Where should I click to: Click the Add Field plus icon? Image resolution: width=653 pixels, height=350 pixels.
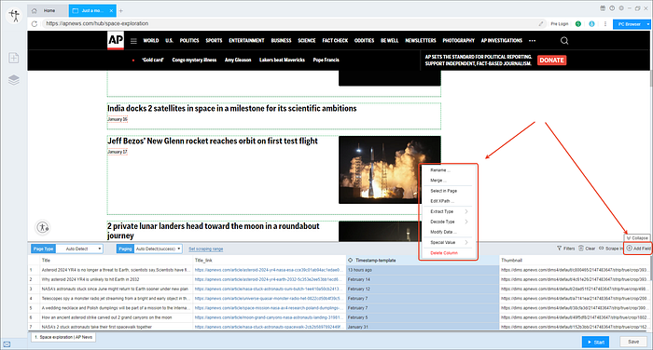[x=630, y=249]
